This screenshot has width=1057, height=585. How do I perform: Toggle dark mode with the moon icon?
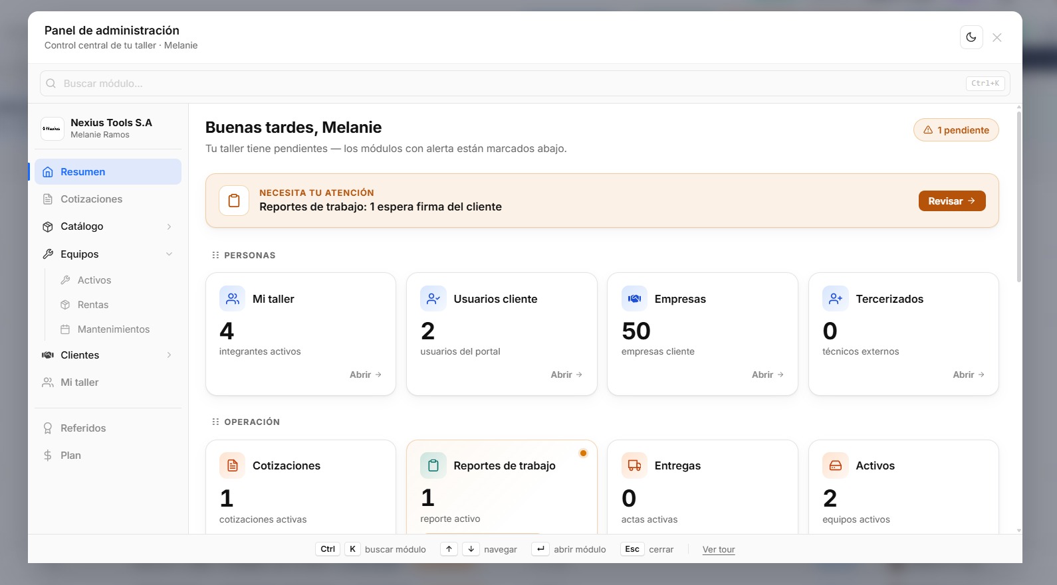971,37
